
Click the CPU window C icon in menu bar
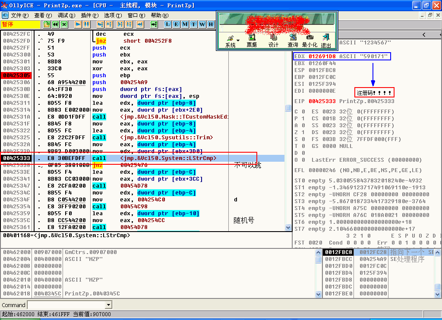(5, 15)
